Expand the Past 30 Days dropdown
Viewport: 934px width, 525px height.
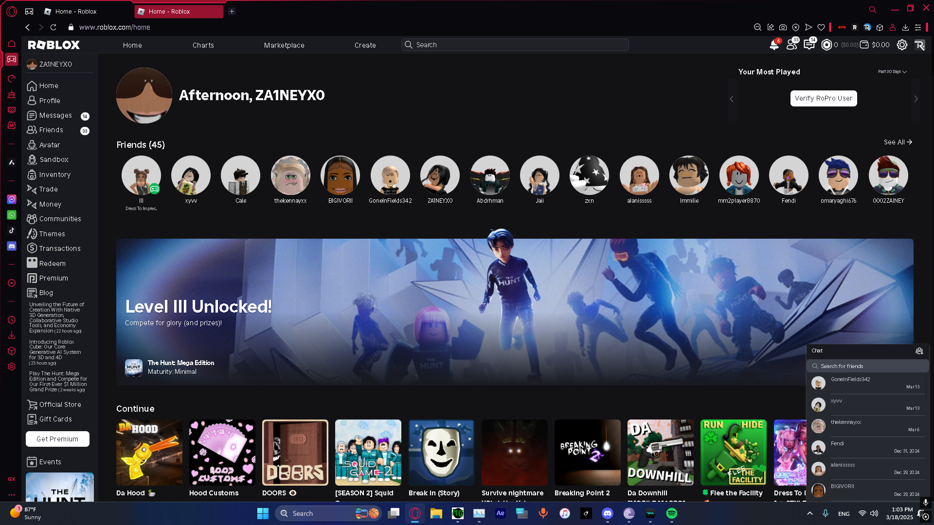click(892, 71)
